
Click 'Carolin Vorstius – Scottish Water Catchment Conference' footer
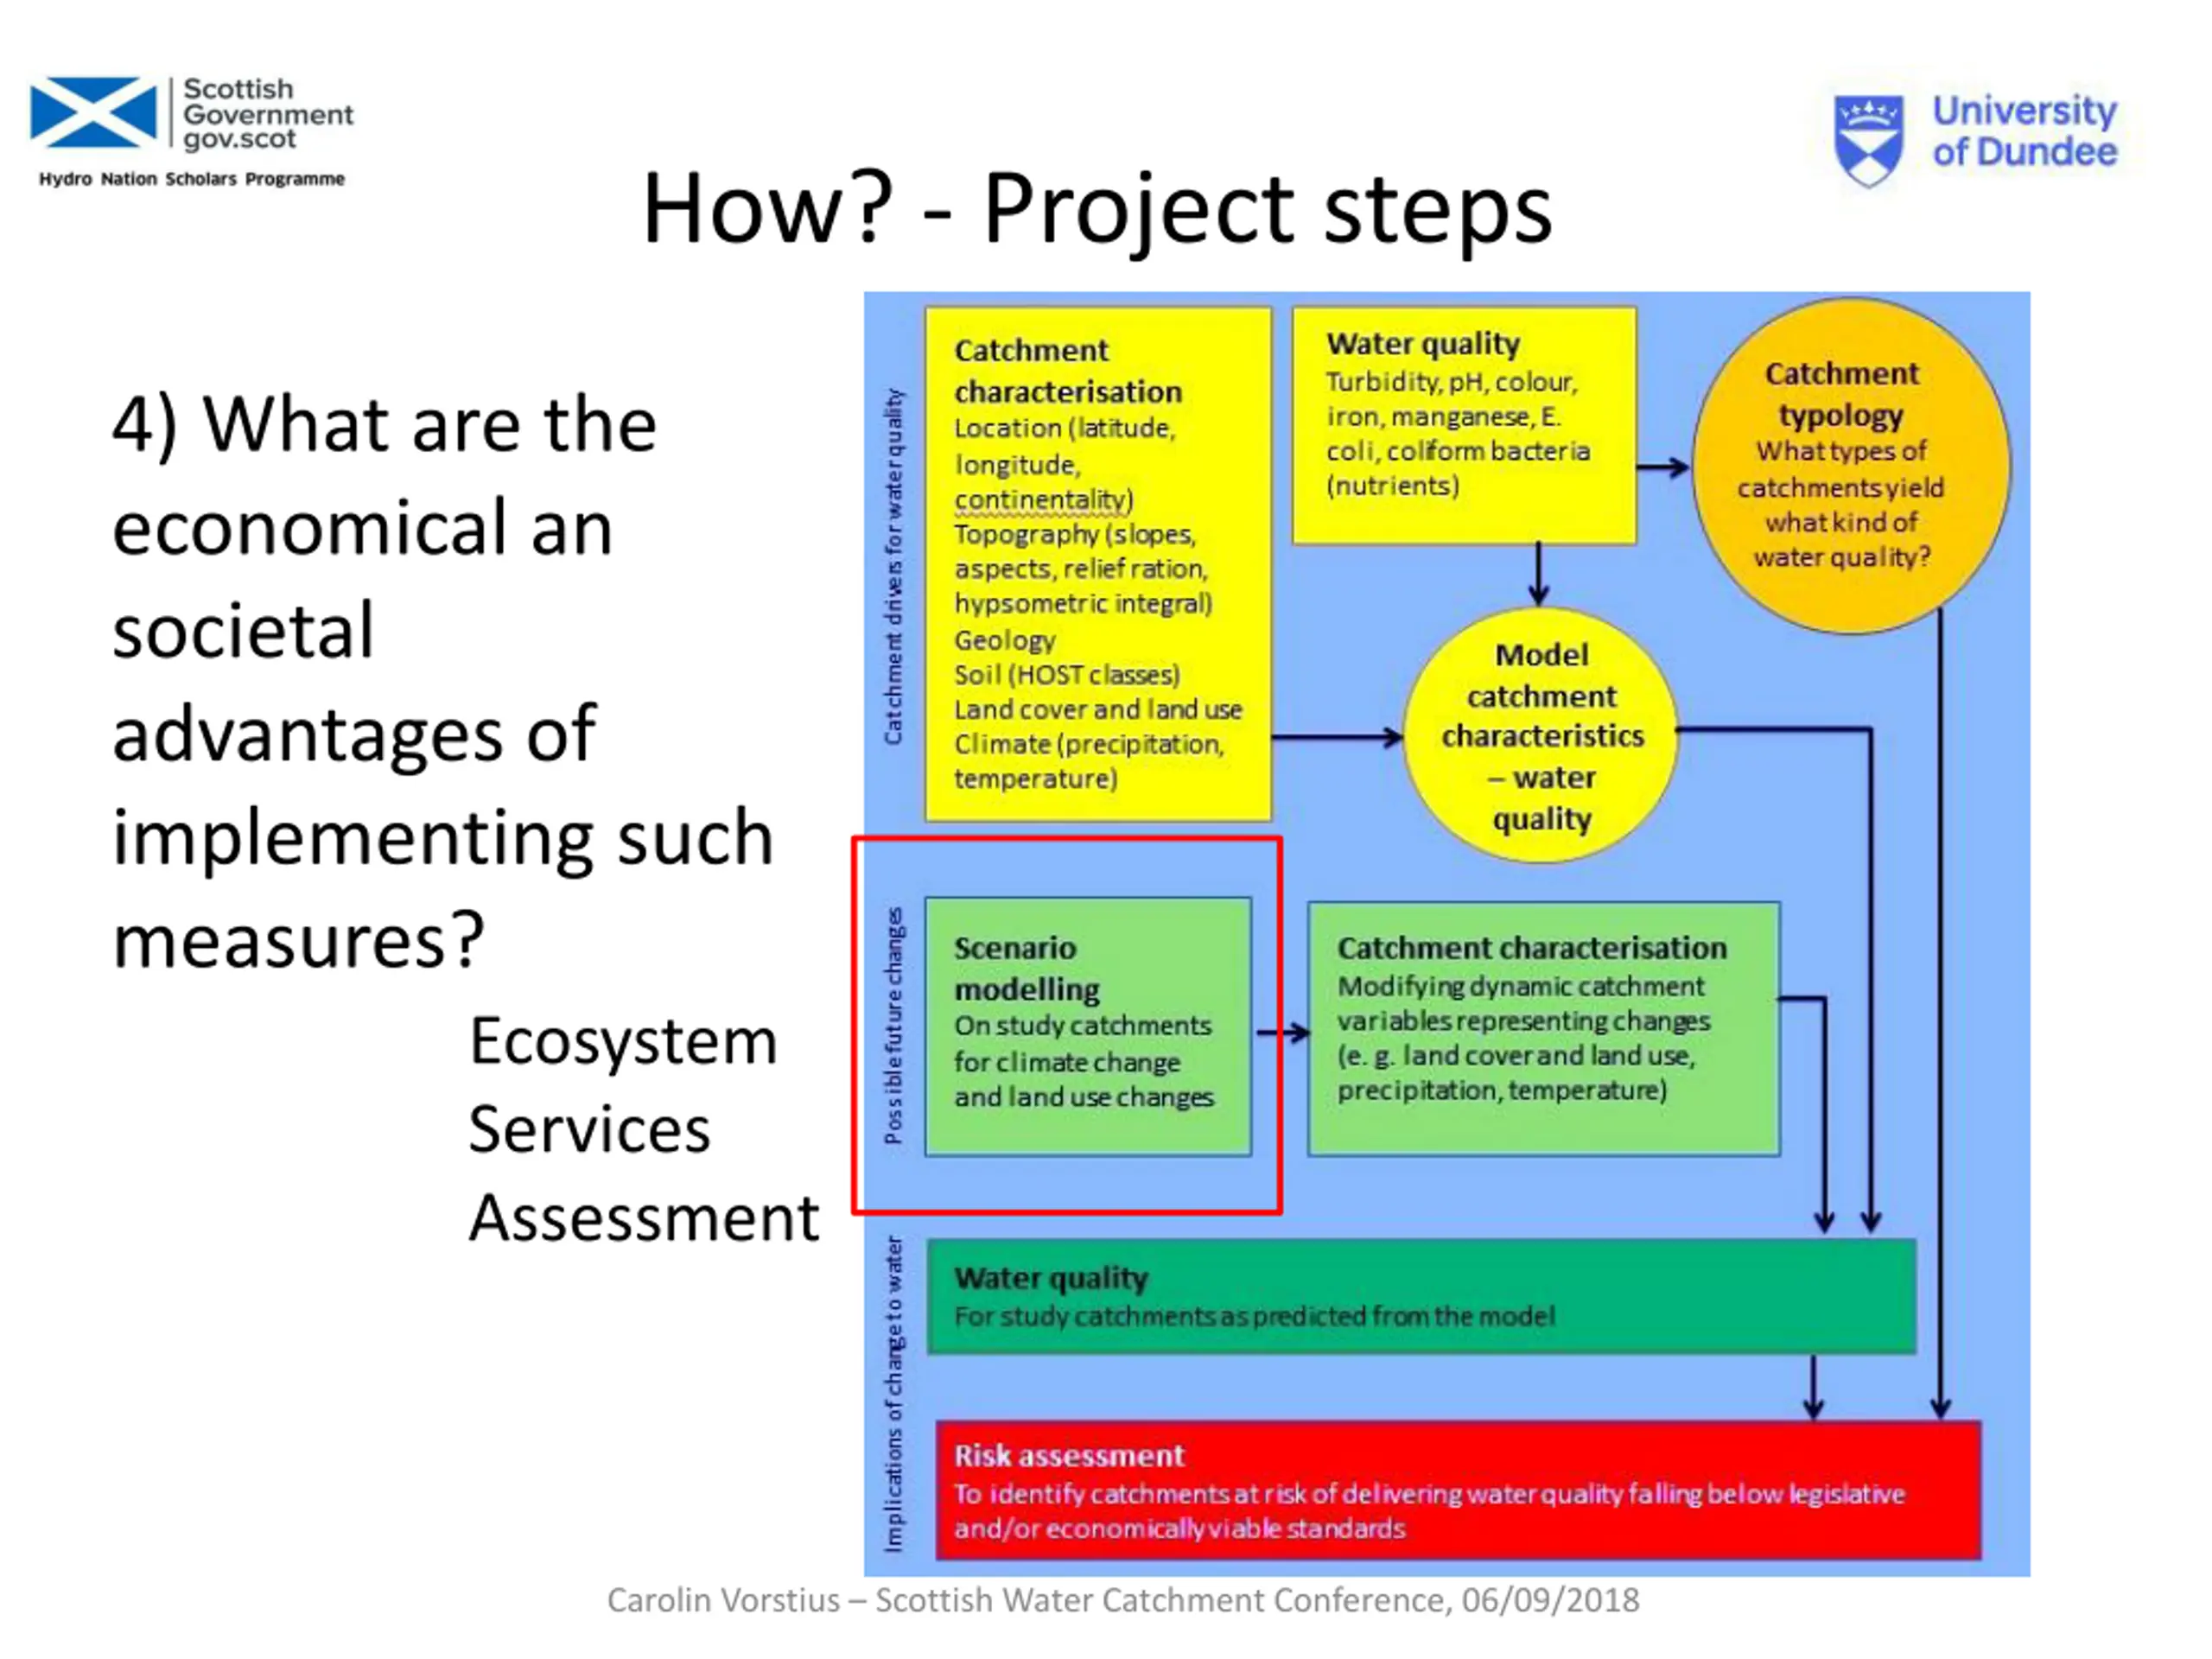click(1122, 1600)
